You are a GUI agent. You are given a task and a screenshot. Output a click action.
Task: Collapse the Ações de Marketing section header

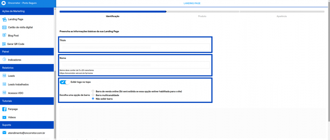click(27, 11)
